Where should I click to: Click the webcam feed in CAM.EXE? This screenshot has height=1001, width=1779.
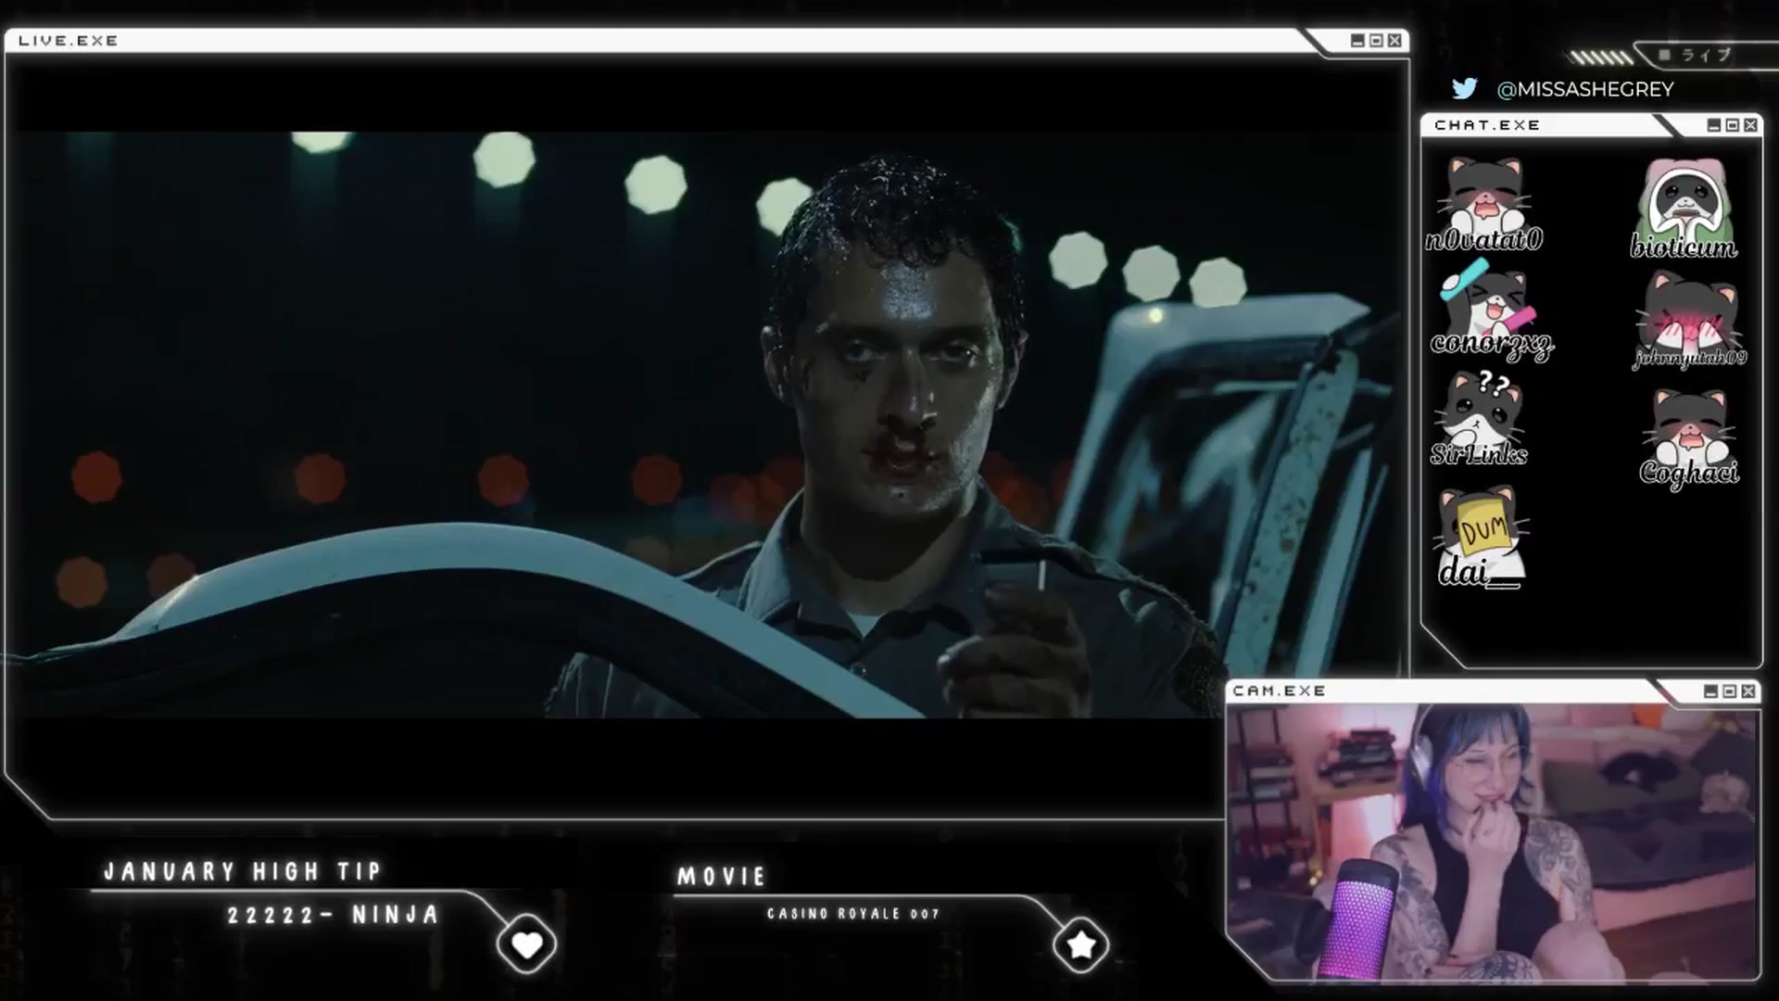(x=1491, y=841)
